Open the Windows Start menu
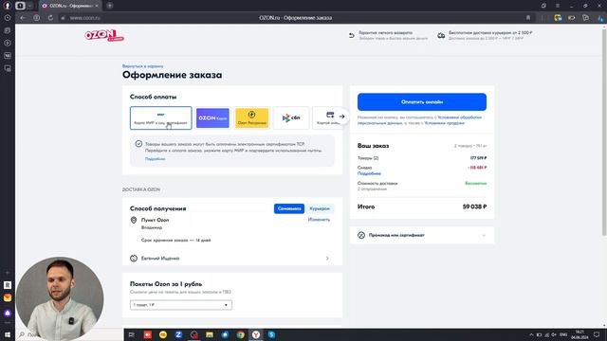 tap(8, 334)
